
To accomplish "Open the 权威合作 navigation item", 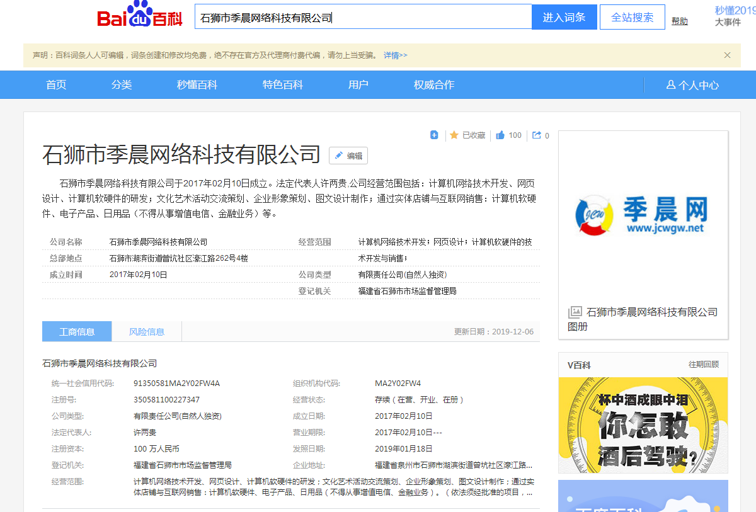I will [434, 85].
